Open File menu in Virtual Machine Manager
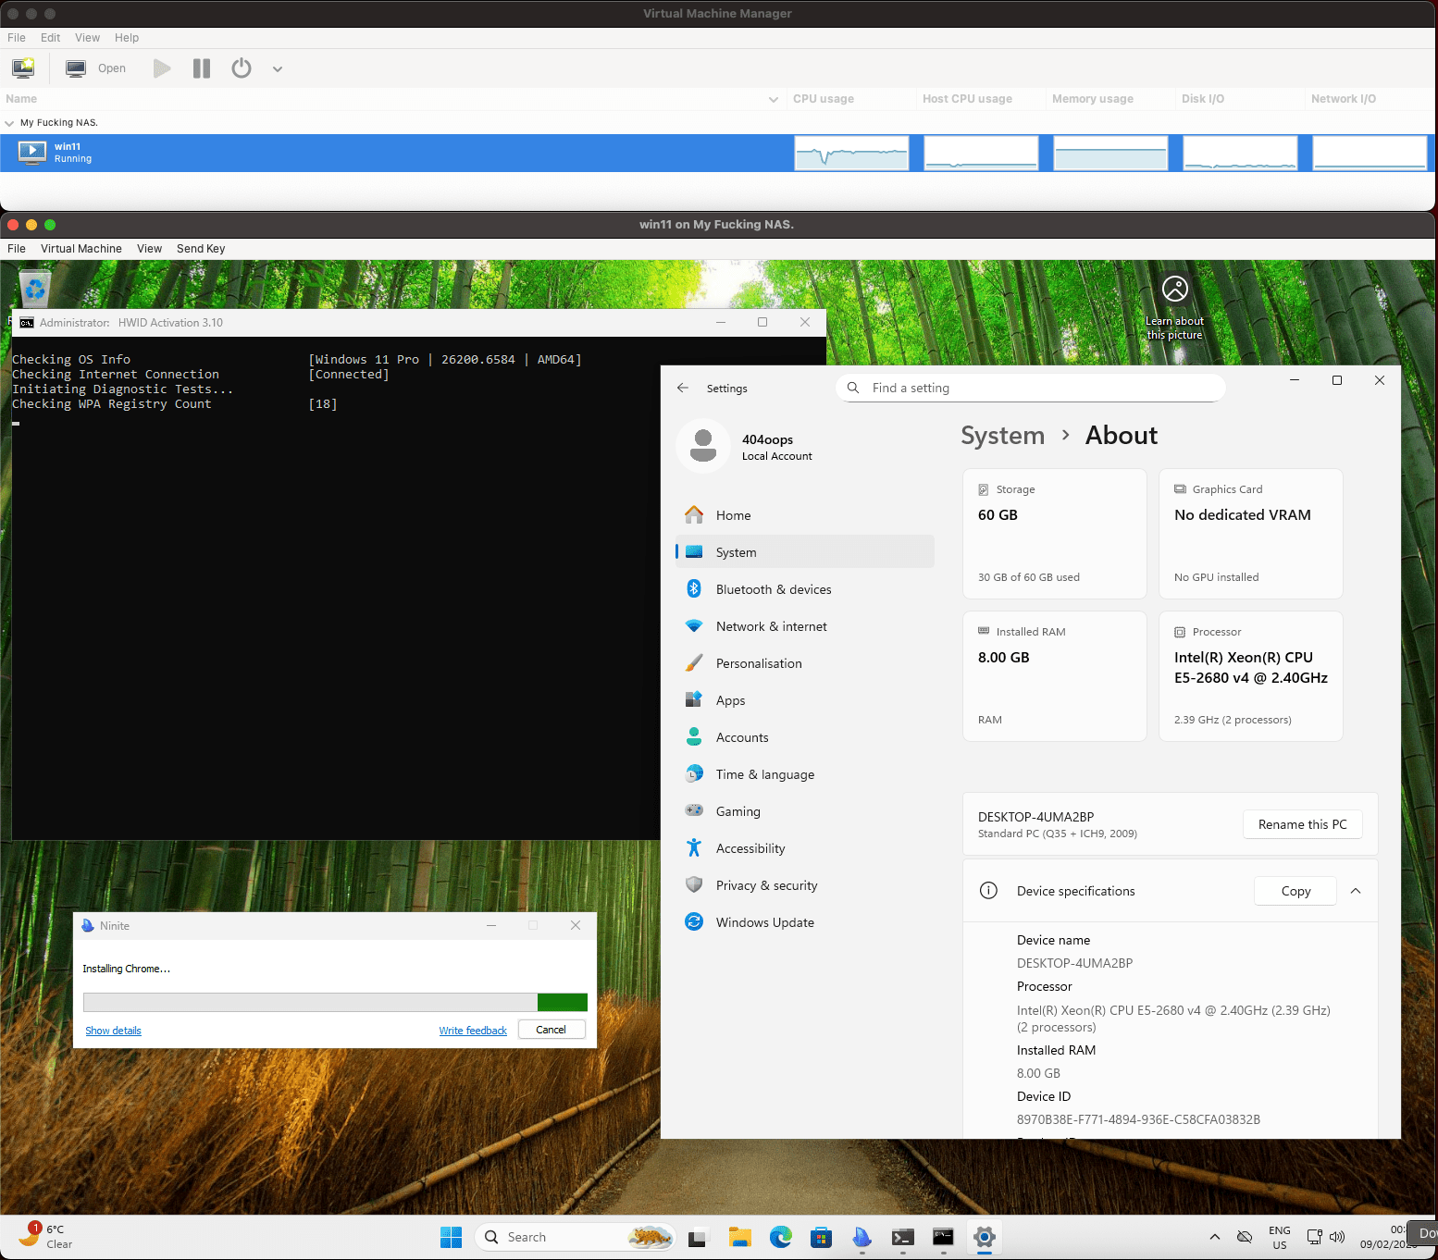 pos(17,38)
